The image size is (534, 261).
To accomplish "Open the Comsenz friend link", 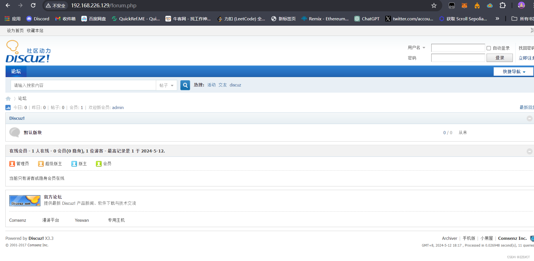I will (x=17, y=220).
